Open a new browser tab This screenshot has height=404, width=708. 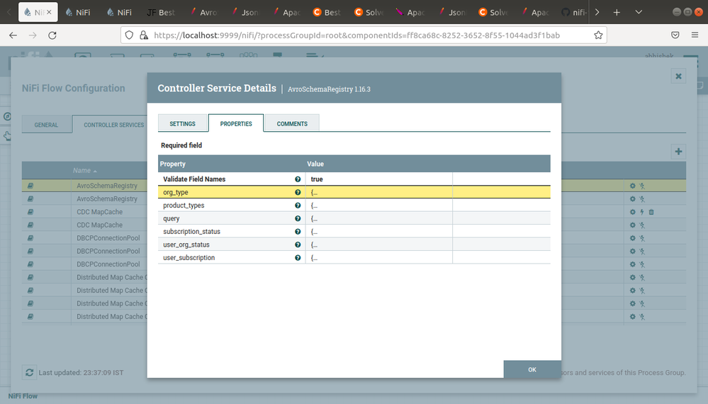617,12
